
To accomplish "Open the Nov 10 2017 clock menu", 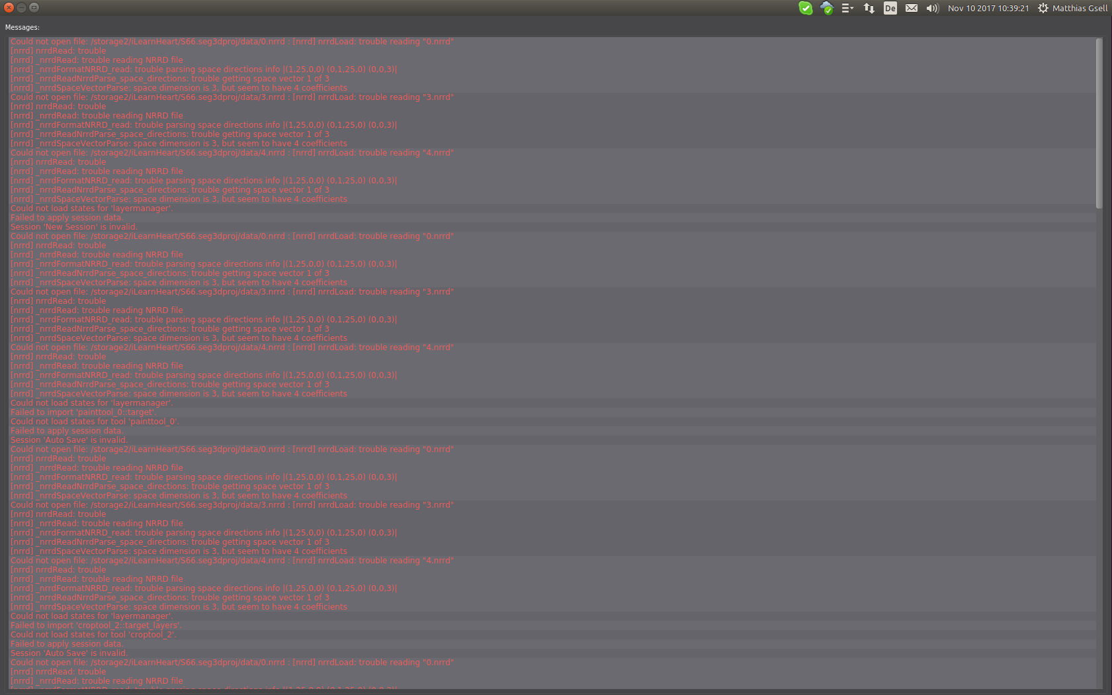I will coord(988,8).
